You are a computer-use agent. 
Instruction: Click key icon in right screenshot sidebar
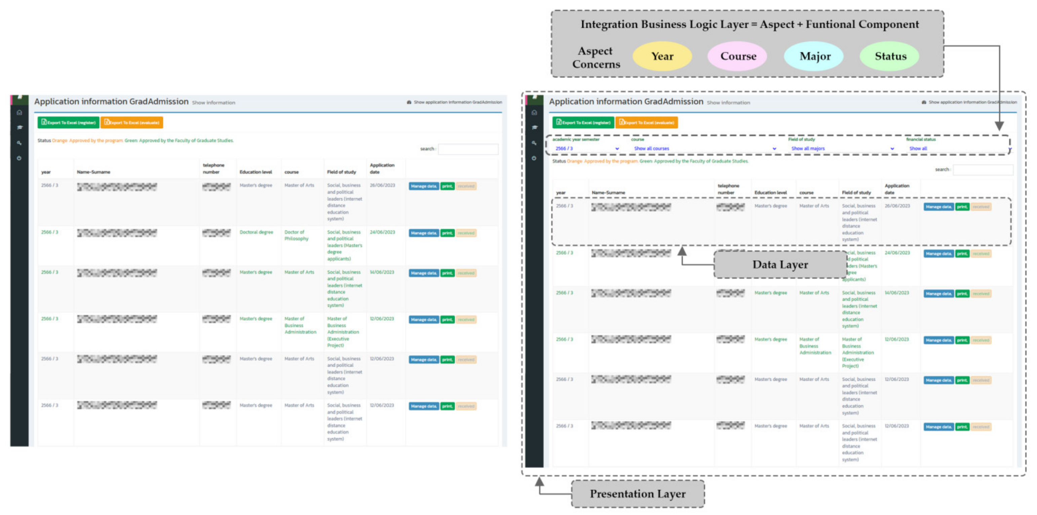(x=534, y=143)
